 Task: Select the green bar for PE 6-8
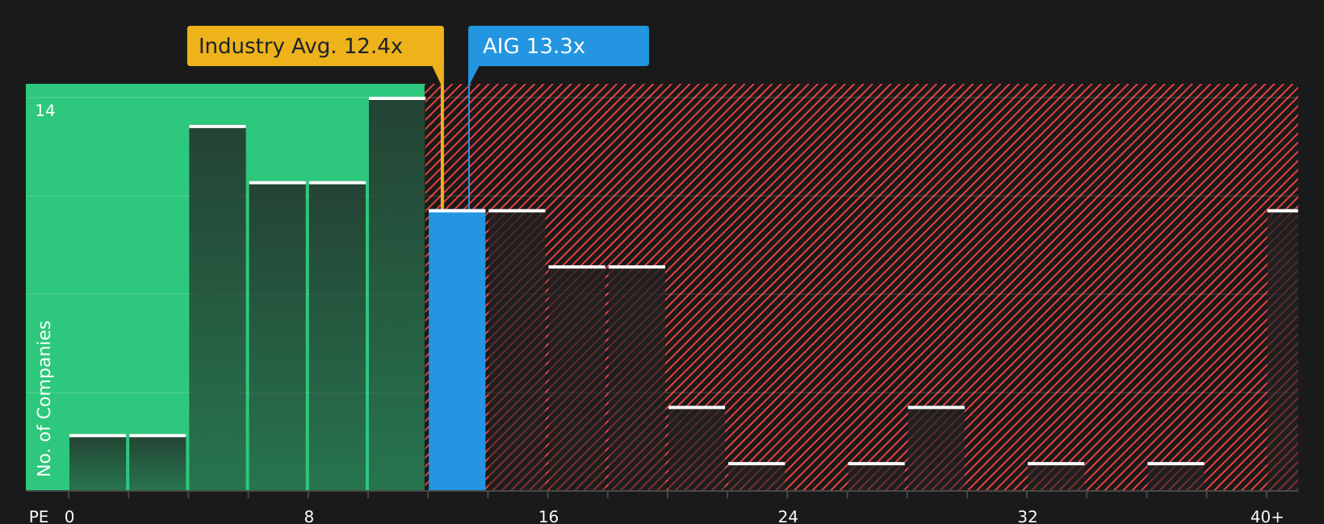tap(278, 336)
